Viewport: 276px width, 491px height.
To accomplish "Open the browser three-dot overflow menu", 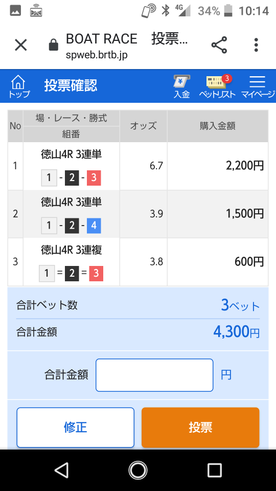I will [x=256, y=45].
